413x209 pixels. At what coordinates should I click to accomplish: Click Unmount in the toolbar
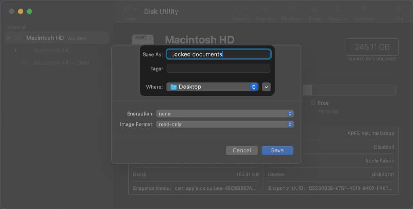[364, 14]
